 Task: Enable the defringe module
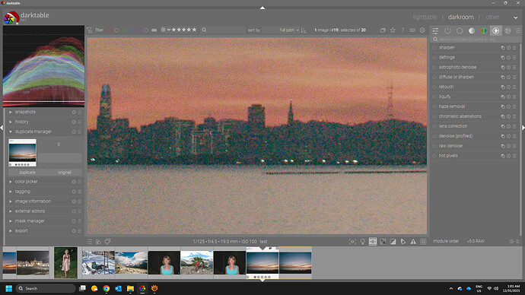[x=434, y=58]
